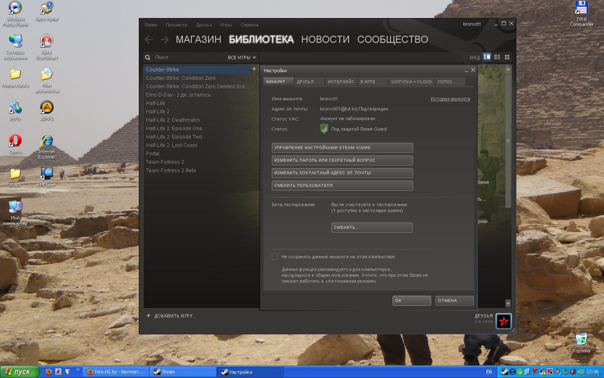Open ВСЕ ИГРЫ filter dropdown

tap(242, 58)
